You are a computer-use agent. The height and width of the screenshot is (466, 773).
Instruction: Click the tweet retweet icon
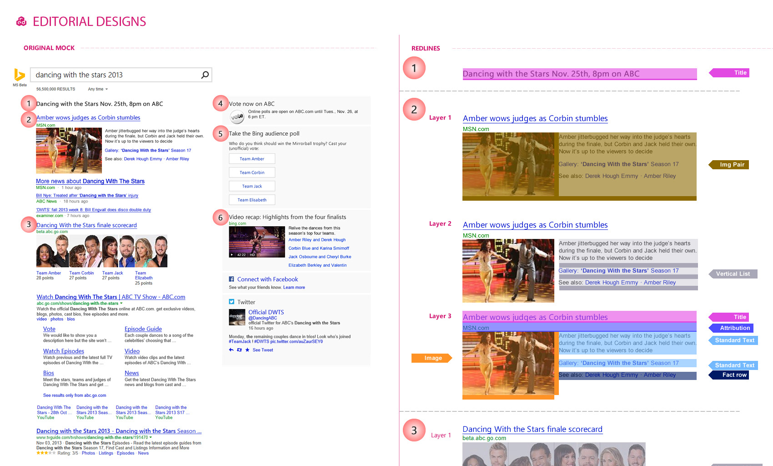(x=239, y=350)
